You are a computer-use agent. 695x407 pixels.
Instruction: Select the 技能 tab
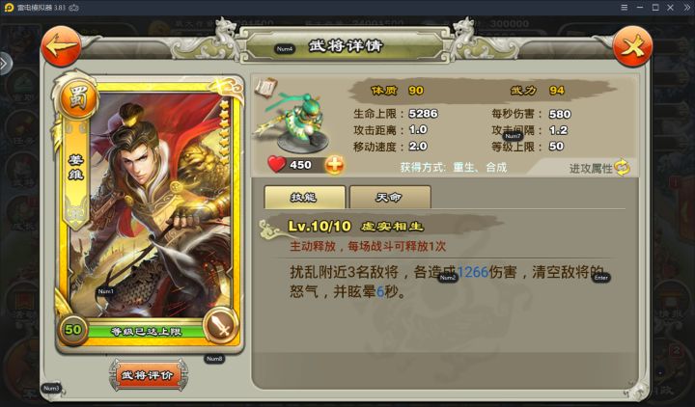pos(304,197)
